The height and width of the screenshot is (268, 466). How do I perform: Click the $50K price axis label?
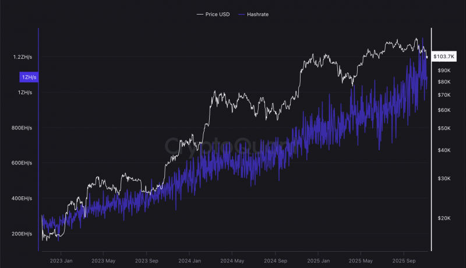tap(444, 128)
